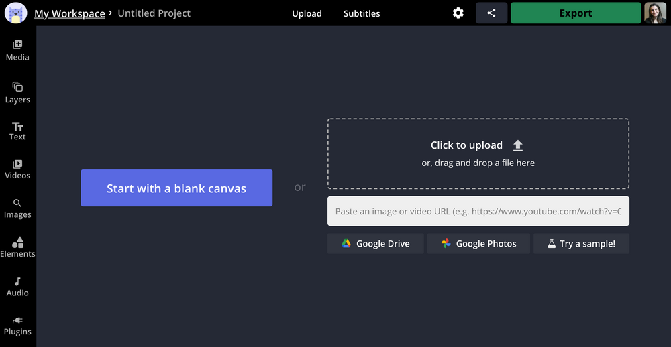Screen dimensions: 671x347
Task: Open the Elements shapes panel
Action: [17, 247]
